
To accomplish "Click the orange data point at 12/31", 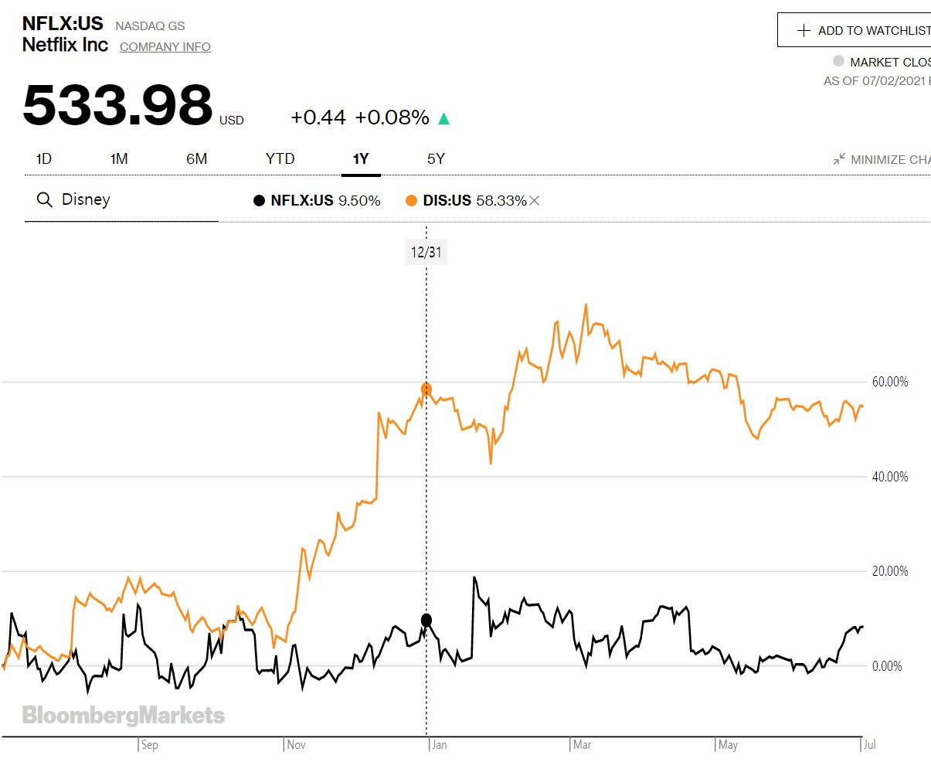I will [426, 390].
